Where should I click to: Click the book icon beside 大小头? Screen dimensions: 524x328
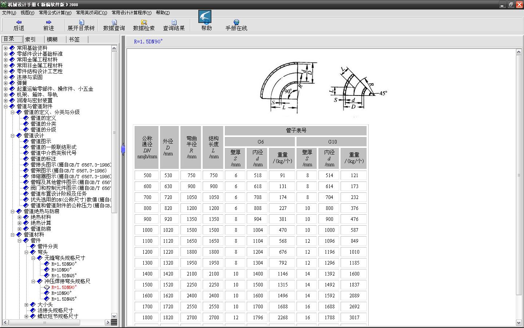pyautogui.click(x=33, y=305)
